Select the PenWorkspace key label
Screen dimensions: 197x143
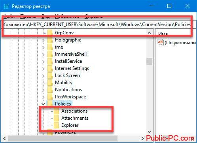(70, 97)
